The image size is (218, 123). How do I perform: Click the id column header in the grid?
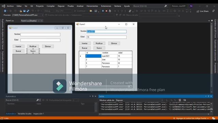pyautogui.click(x=93, y=53)
